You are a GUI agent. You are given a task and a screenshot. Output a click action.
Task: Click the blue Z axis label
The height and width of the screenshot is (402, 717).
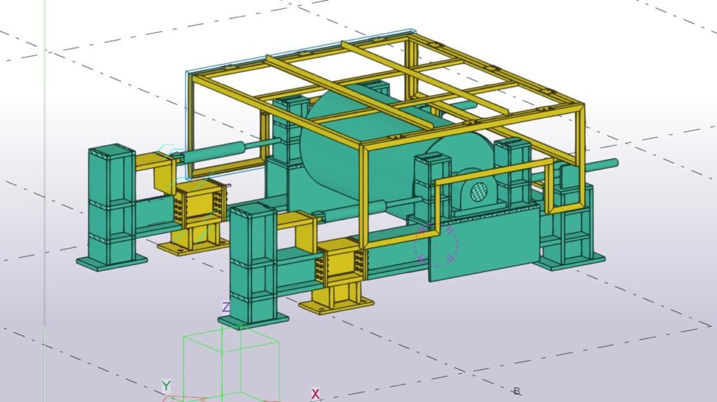pyautogui.click(x=226, y=307)
